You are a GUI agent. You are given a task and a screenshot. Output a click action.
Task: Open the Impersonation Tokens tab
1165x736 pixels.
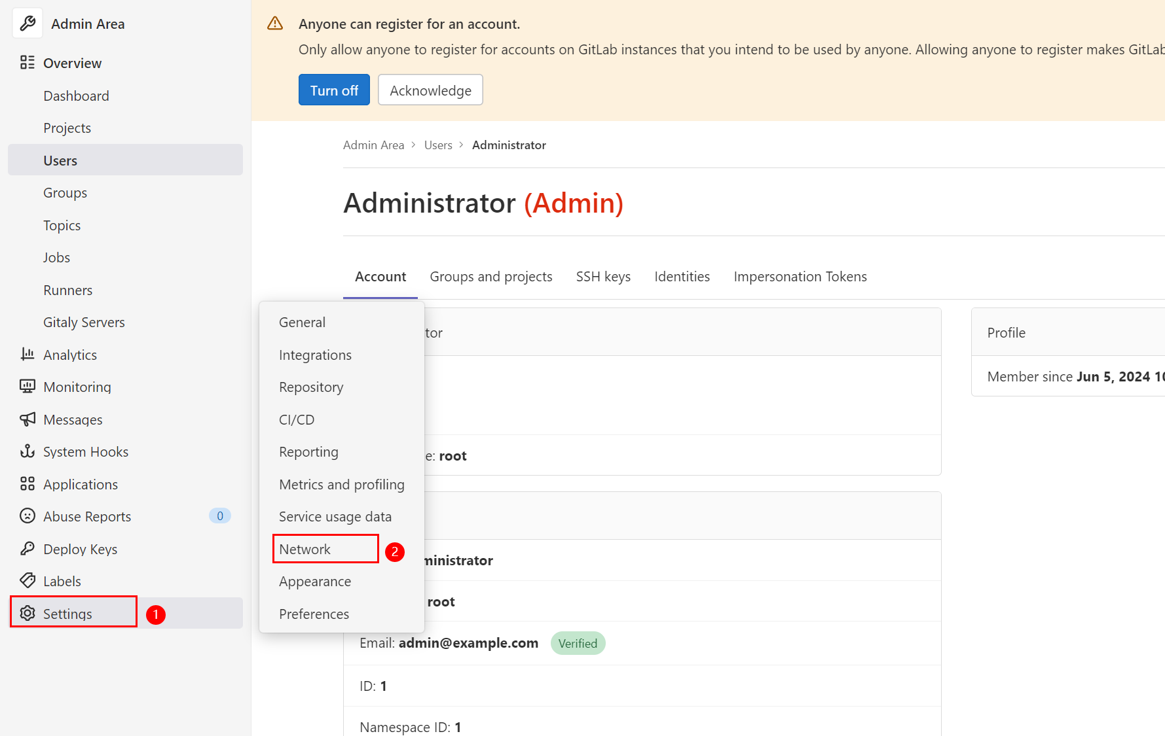(x=800, y=276)
